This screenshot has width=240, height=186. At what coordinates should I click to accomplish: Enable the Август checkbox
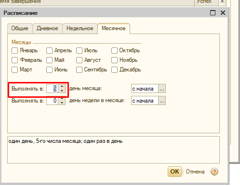pyautogui.click(x=79, y=60)
